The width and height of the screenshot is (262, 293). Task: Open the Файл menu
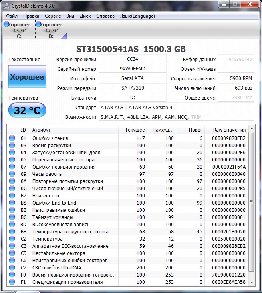pyautogui.click(x=12, y=16)
